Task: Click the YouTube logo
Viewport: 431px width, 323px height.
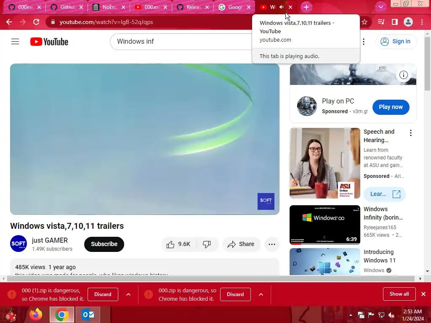Action: (x=49, y=42)
